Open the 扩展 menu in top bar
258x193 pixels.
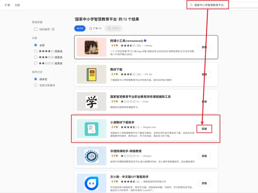tap(7, 5)
